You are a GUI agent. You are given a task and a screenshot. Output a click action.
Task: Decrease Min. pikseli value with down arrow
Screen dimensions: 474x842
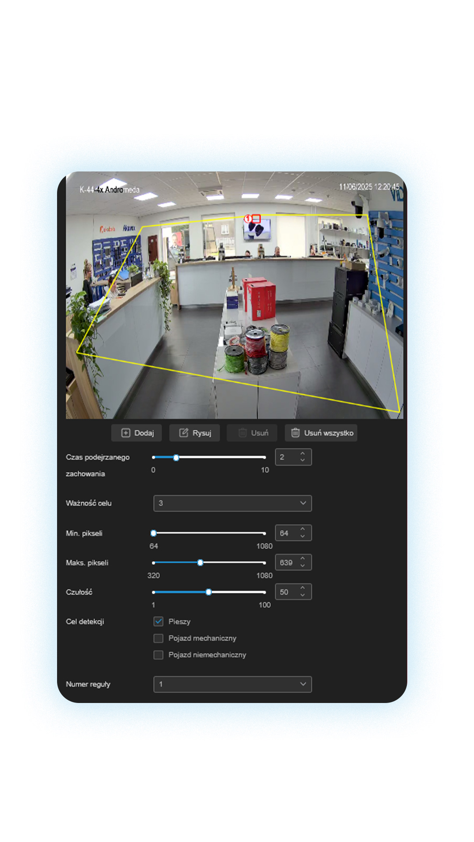click(x=302, y=536)
